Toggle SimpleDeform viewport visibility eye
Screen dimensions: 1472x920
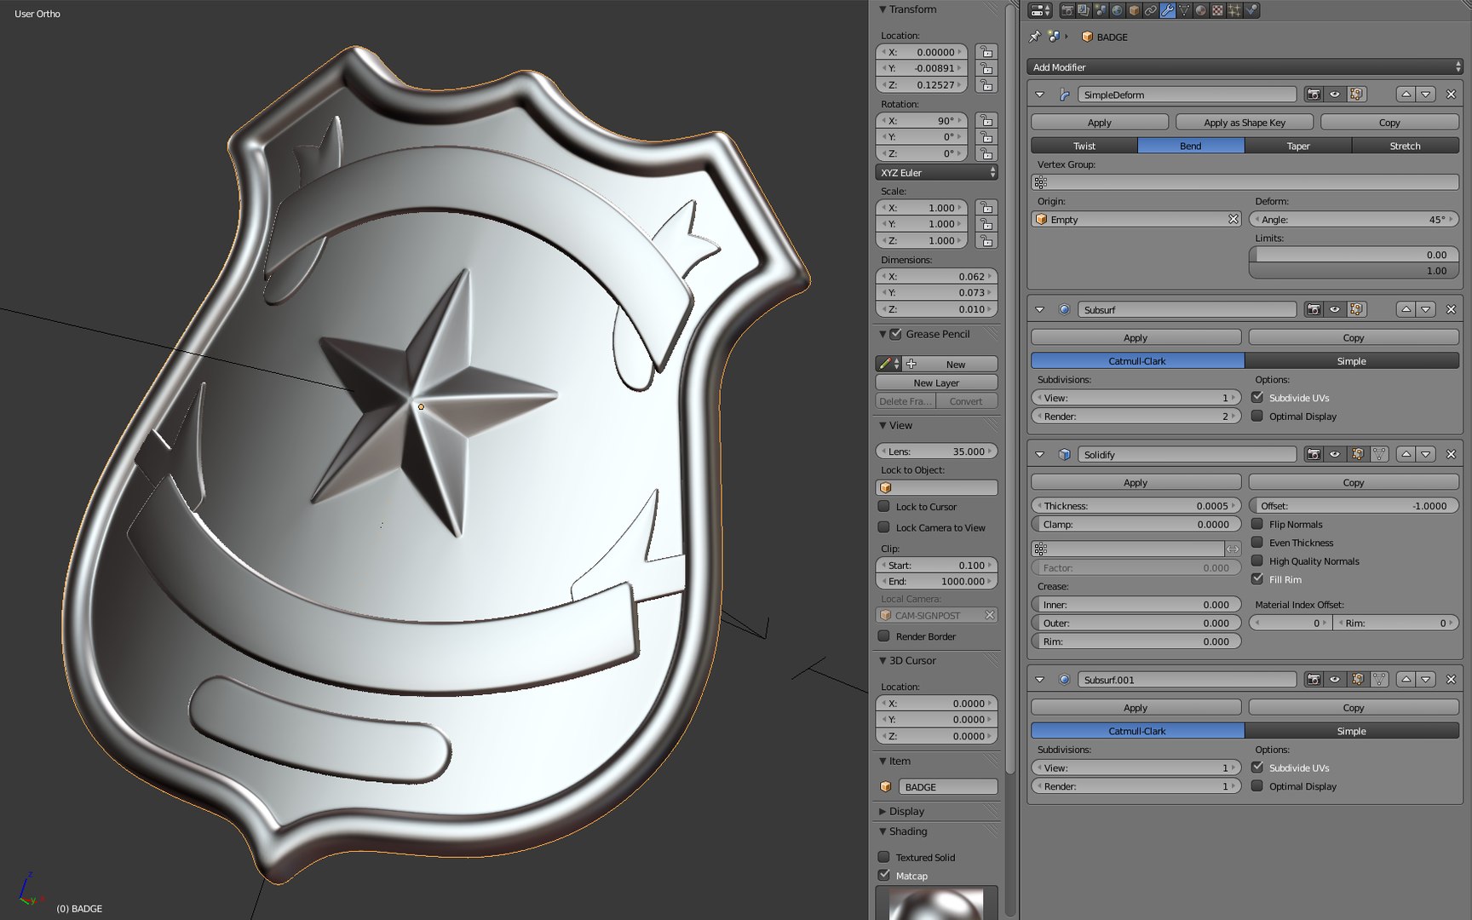[1335, 95]
